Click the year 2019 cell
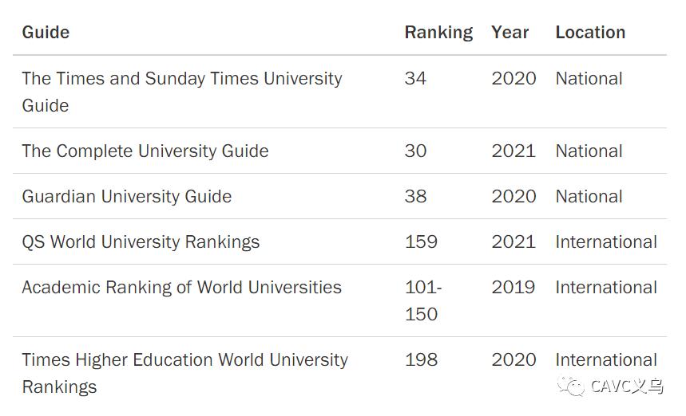The width and height of the screenshot is (686, 416). click(514, 288)
